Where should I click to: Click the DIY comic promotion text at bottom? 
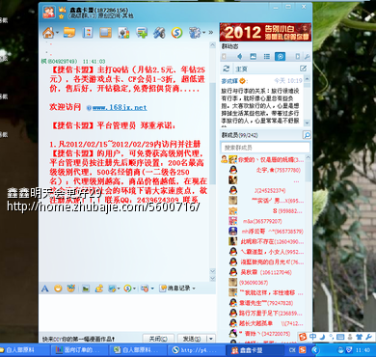79,339
